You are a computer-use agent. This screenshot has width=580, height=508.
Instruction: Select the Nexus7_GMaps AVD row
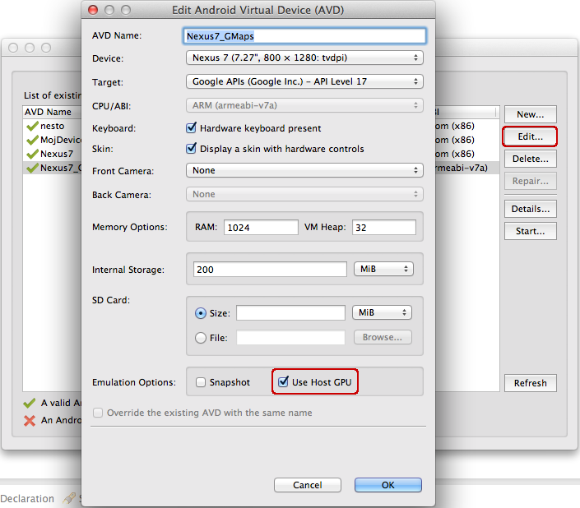pos(52,168)
